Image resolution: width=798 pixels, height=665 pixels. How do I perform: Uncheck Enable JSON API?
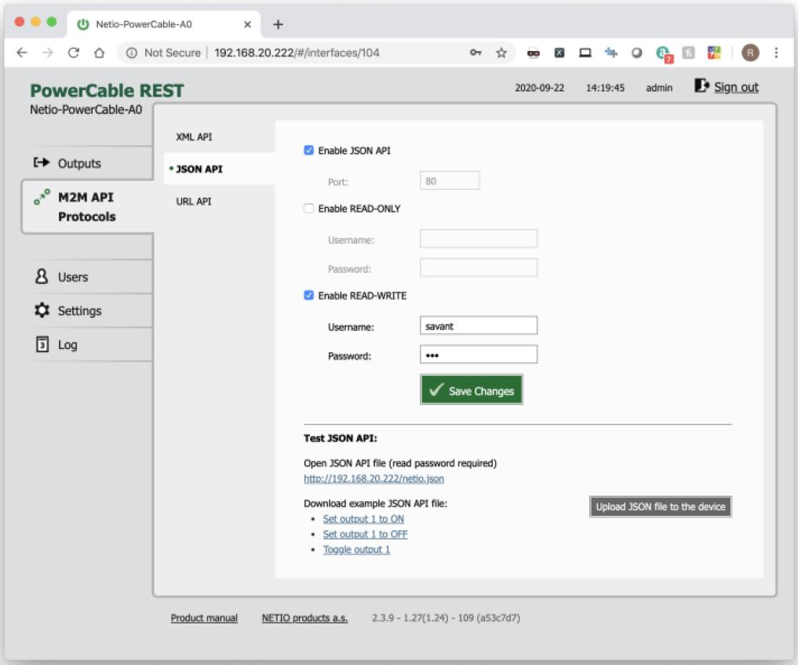tap(308, 150)
